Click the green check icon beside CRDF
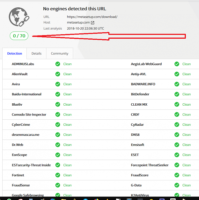The width and height of the screenshot is (199, 200). [x=177, y=115]
